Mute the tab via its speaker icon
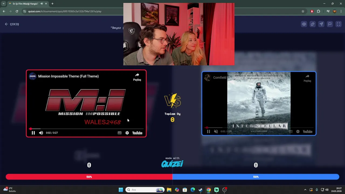Viewport: 345px width, 194px height. click(x=42, y=4)
